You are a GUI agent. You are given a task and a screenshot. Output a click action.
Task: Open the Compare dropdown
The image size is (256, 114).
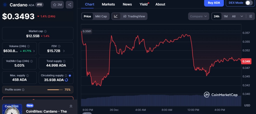click(198, 16)
